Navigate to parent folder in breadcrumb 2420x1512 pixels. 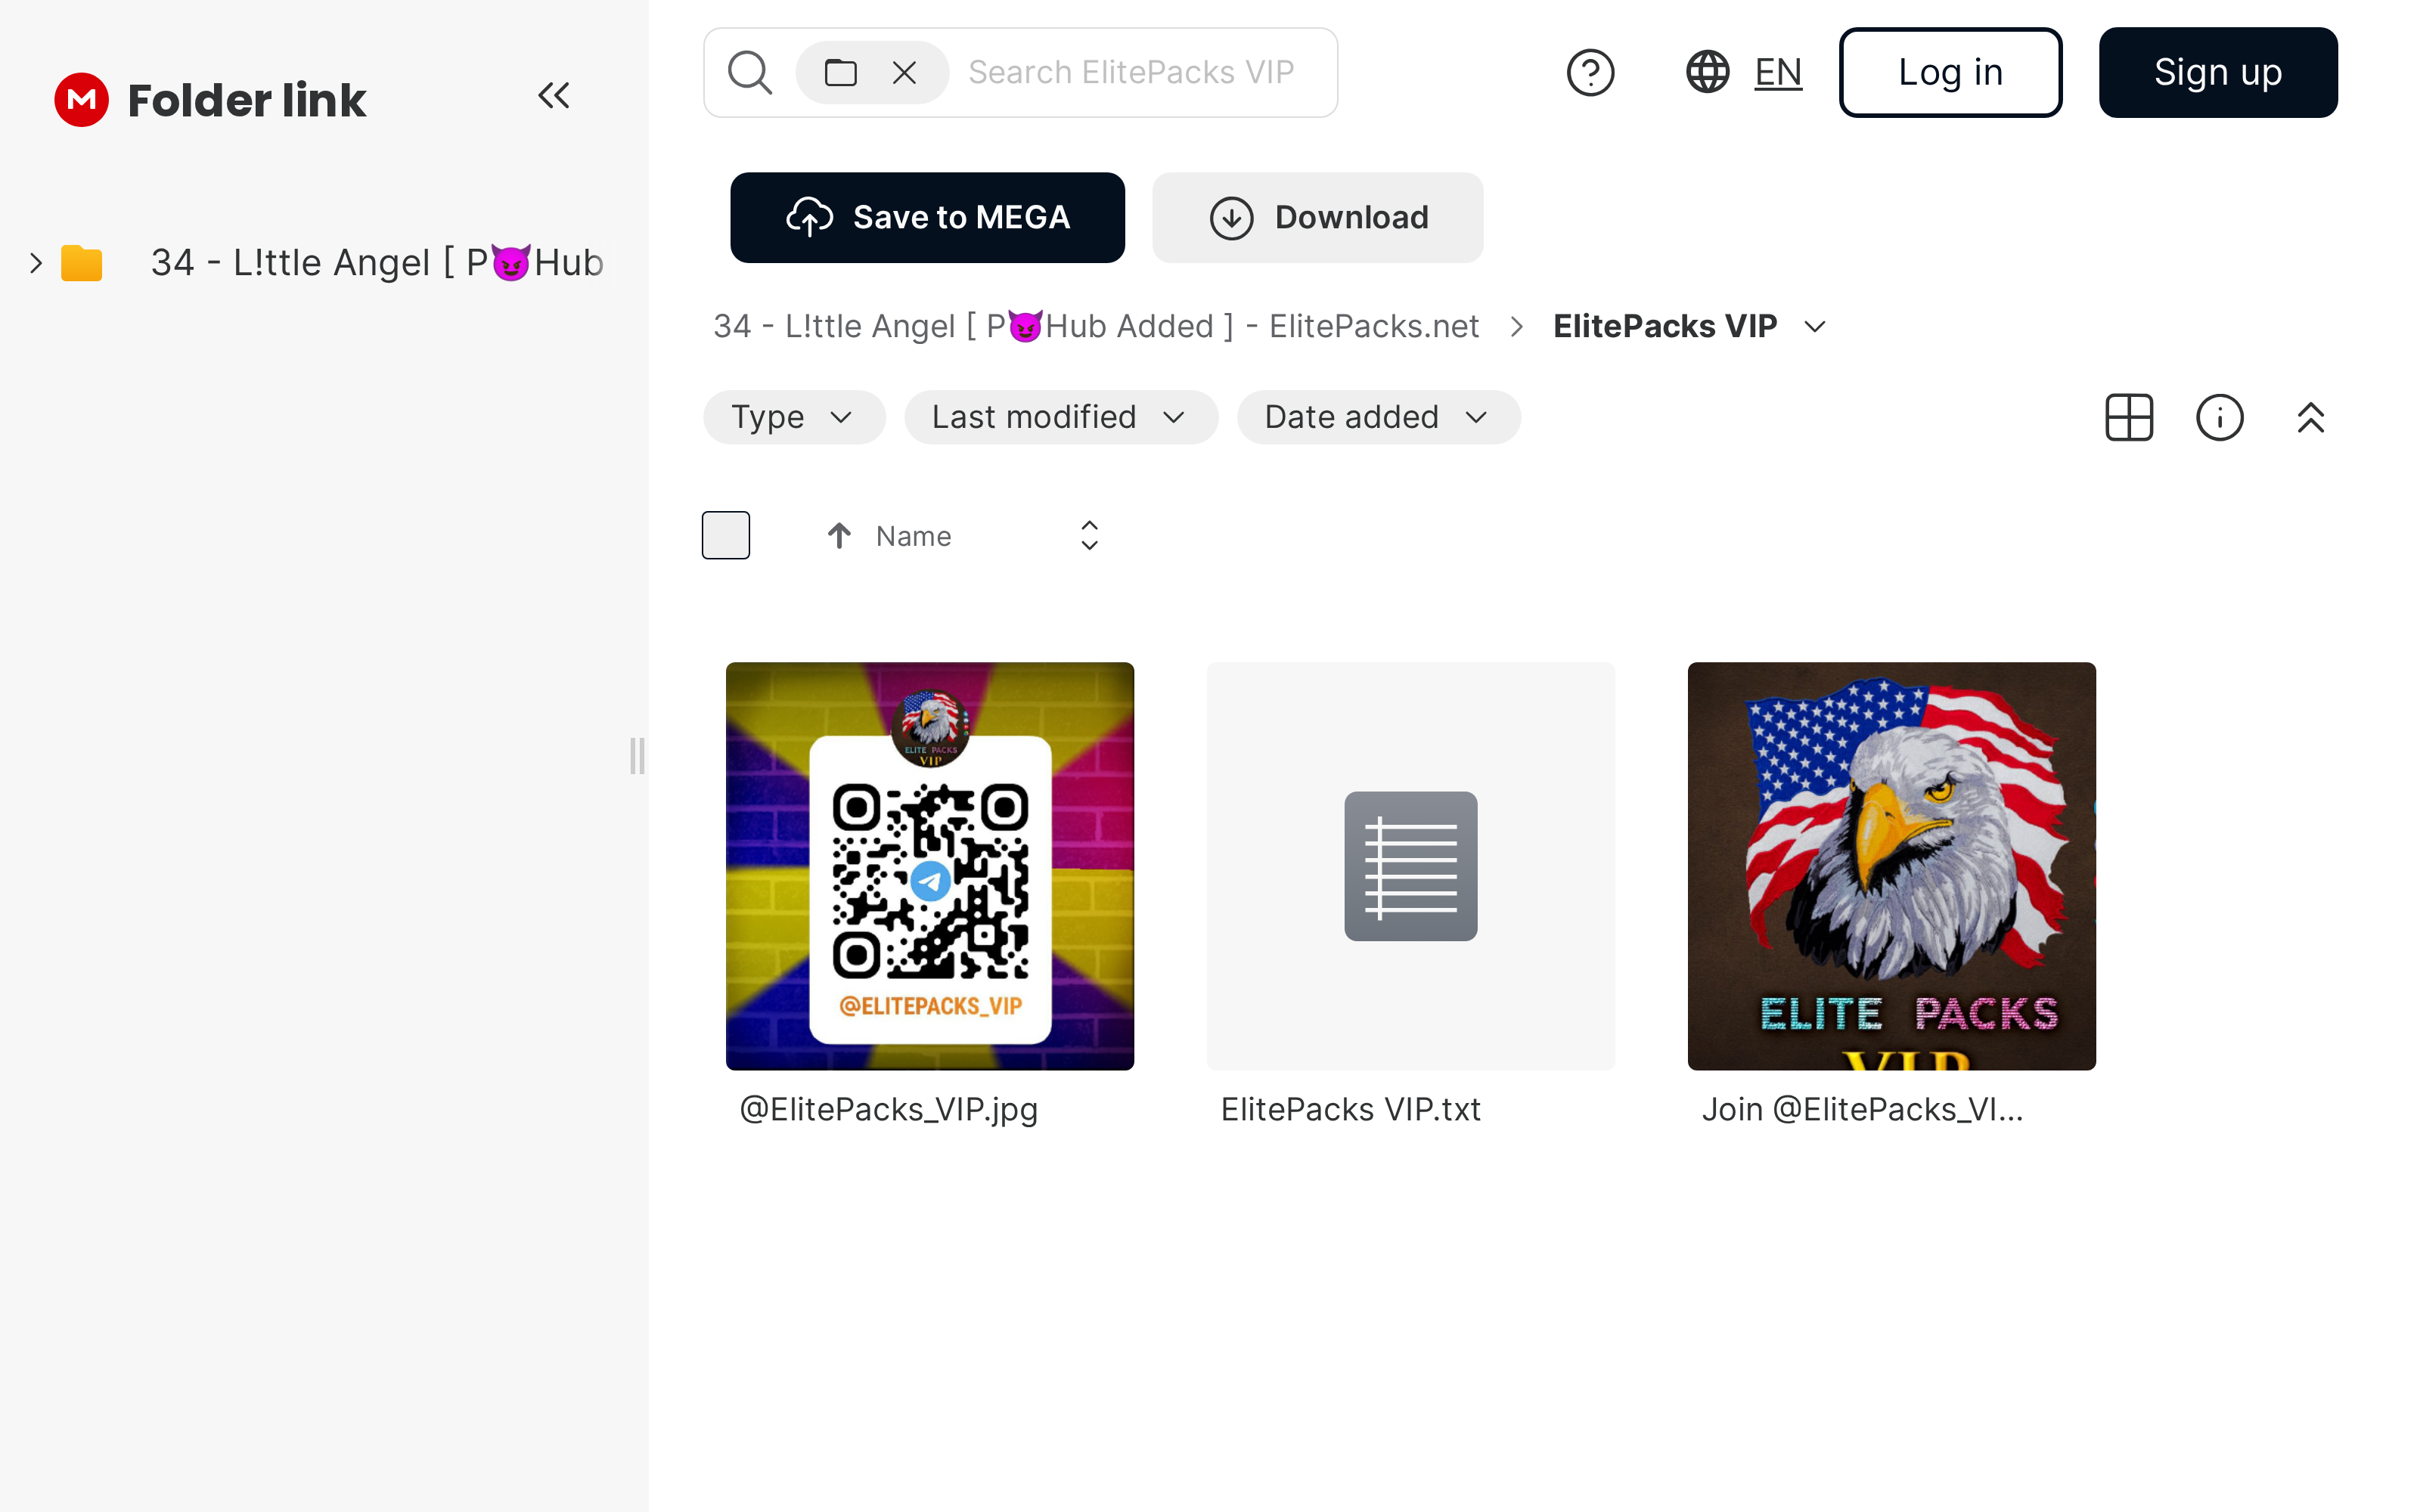pos(1095,327)
